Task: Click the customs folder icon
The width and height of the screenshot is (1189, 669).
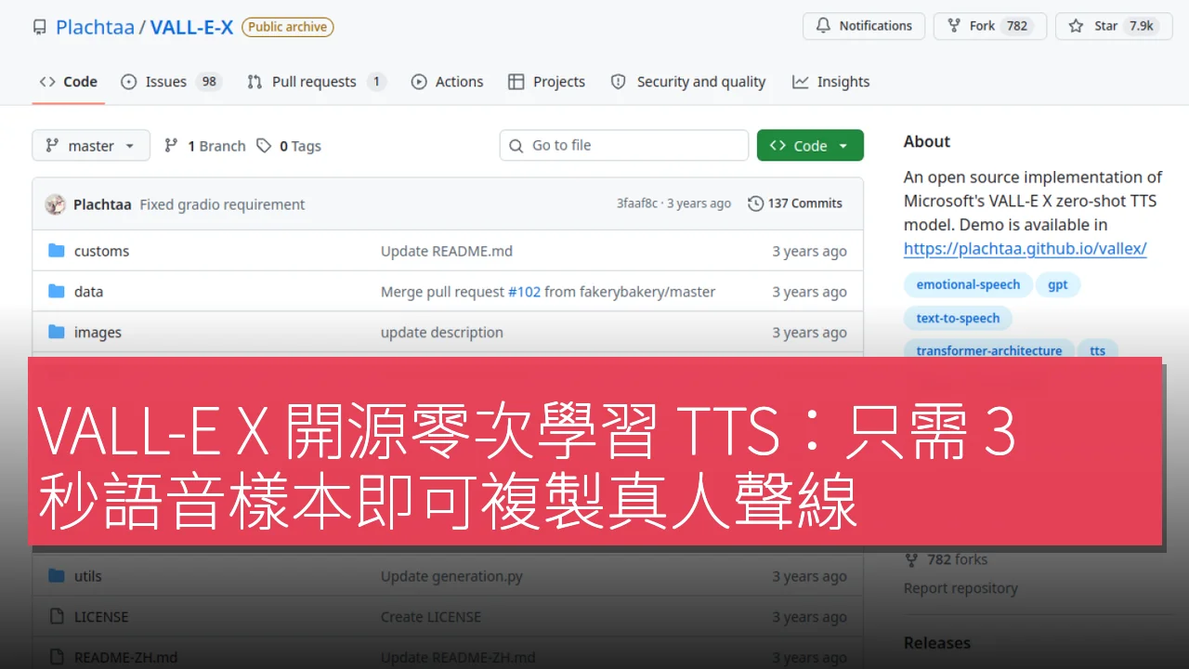Action: [x=57, y=251]
